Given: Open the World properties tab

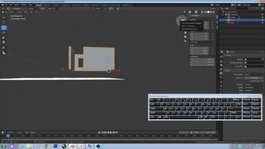Looking at the screenshot, I should click(221, 77).
